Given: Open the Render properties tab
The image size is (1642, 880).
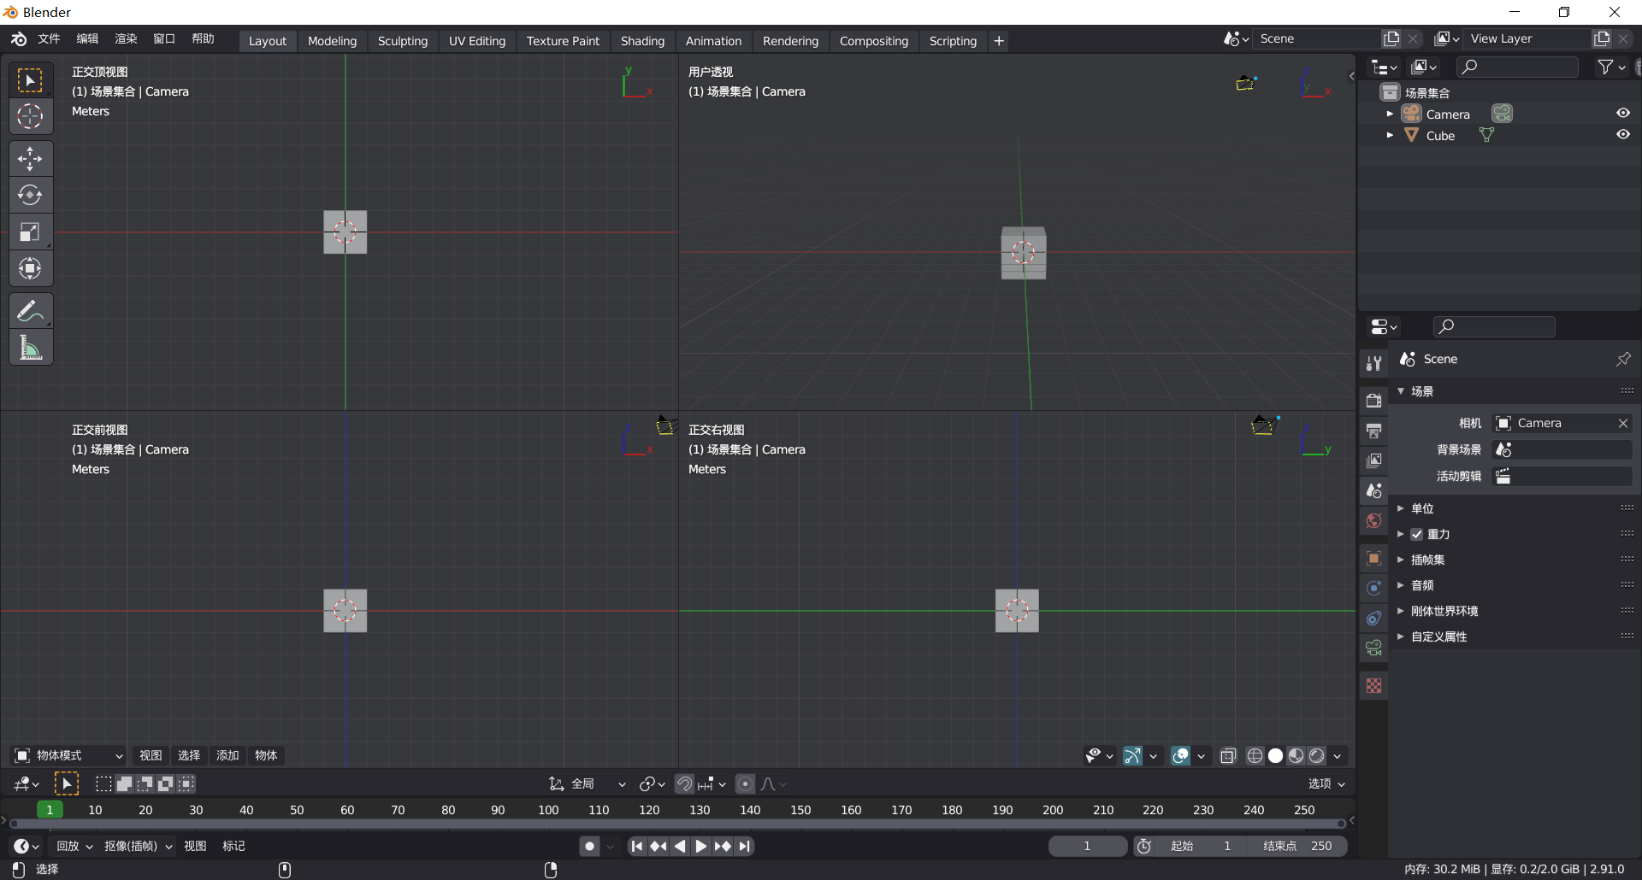Looking at the screenshot, I should (x=1374, y=400).
